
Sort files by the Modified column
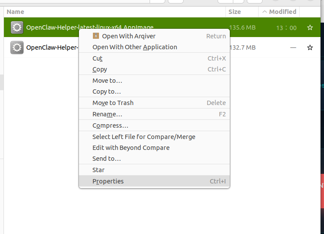282,12
